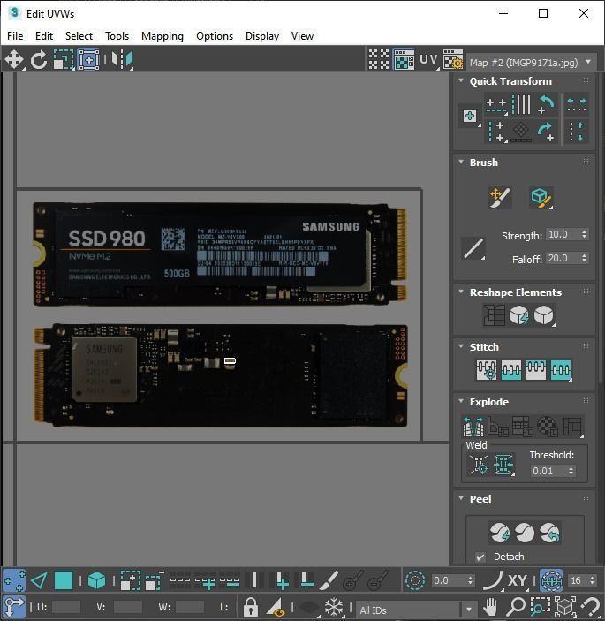Enable Vertex subobject mode
The width and height of the screenshot is (605, 621).
14,580
